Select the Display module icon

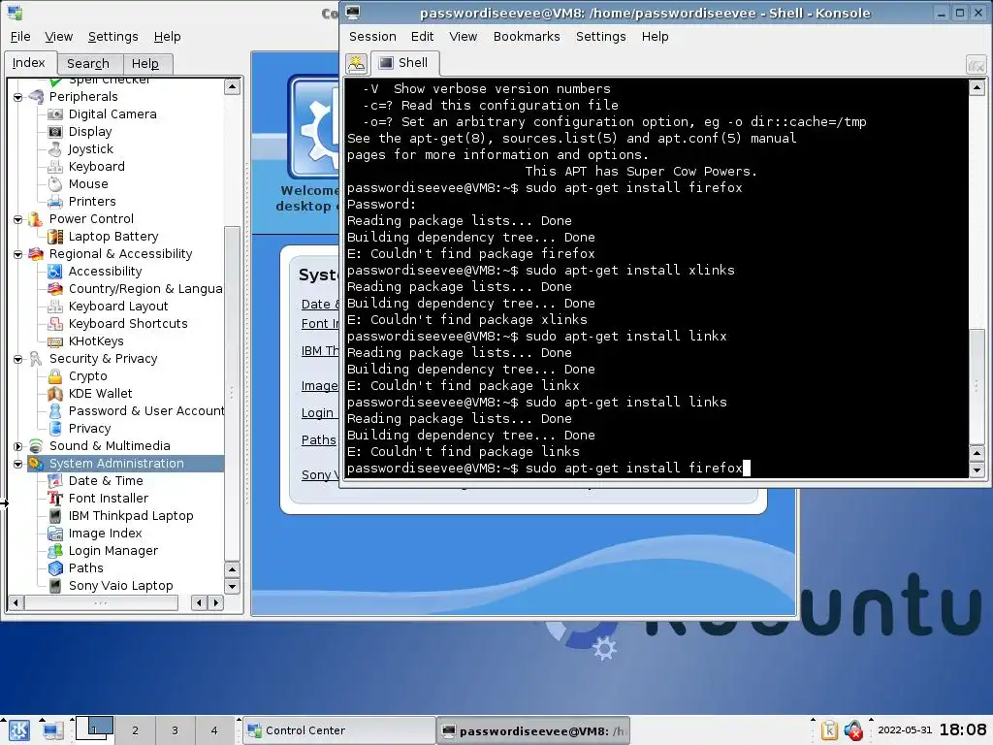pyautogui.click(x=55, y=132)
